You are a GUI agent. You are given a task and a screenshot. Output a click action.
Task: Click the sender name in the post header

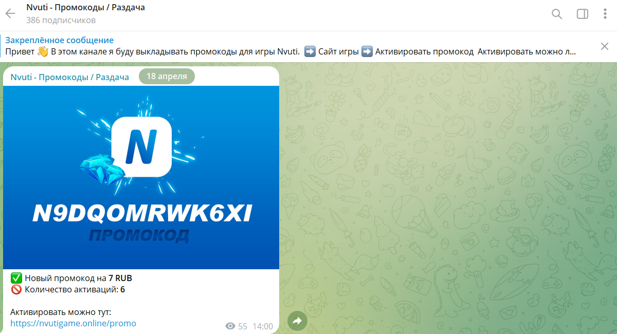coord(69,77)
